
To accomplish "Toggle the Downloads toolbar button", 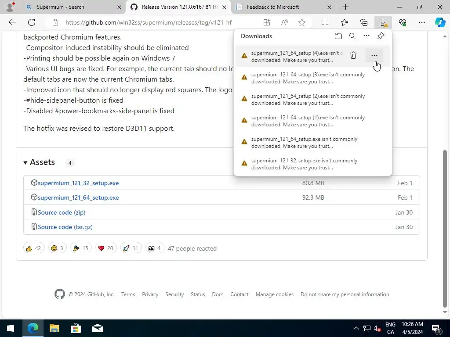I will (383, 22).
